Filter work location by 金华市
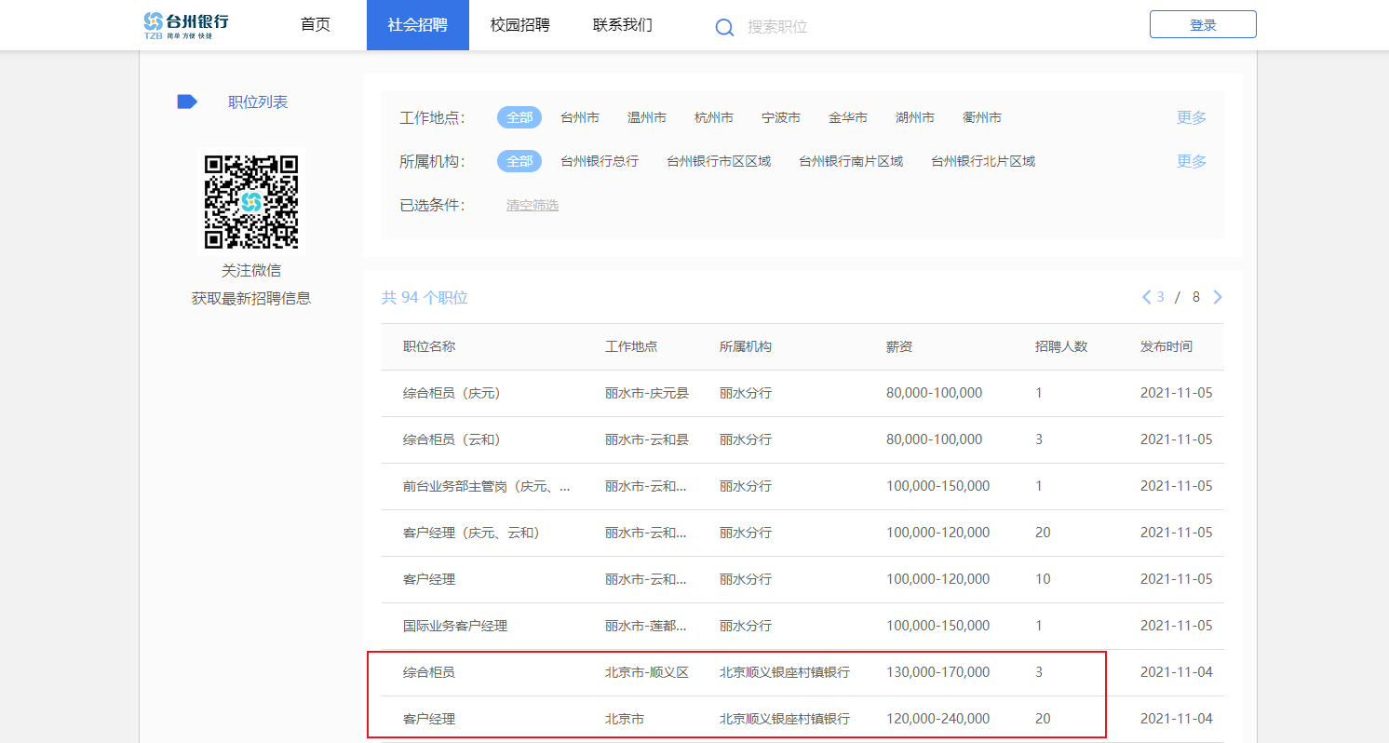 848,117
